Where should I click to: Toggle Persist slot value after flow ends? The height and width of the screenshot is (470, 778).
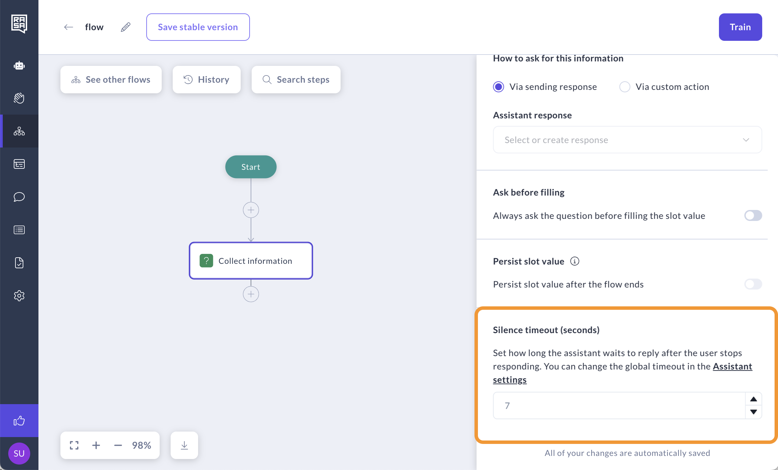(x=753, y=284)
